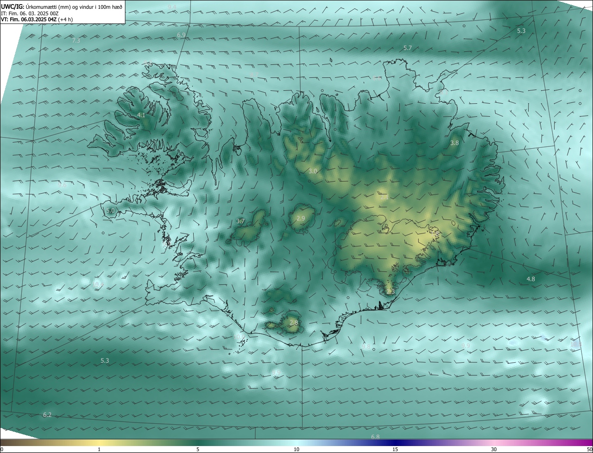This screenshot has height=453, width=593.
Task: Click the 6.8 value above the color scale
Action: point(375,437)
